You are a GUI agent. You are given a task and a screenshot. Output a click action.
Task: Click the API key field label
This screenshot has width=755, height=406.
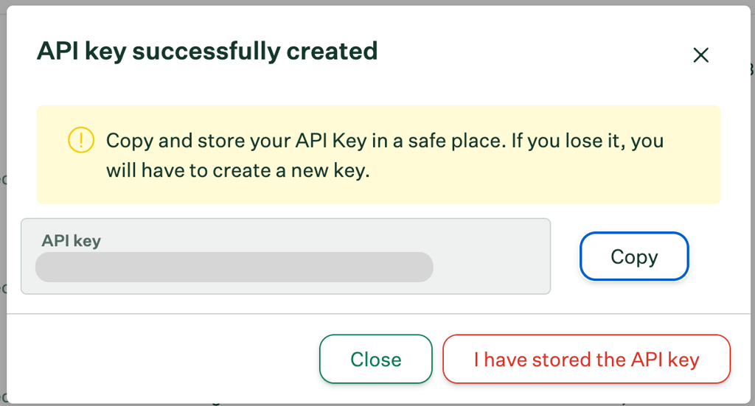[x=72, y=240]
